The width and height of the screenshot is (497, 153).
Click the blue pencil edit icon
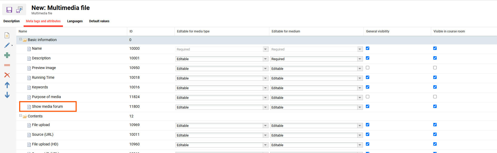click(x=7, y=45)
